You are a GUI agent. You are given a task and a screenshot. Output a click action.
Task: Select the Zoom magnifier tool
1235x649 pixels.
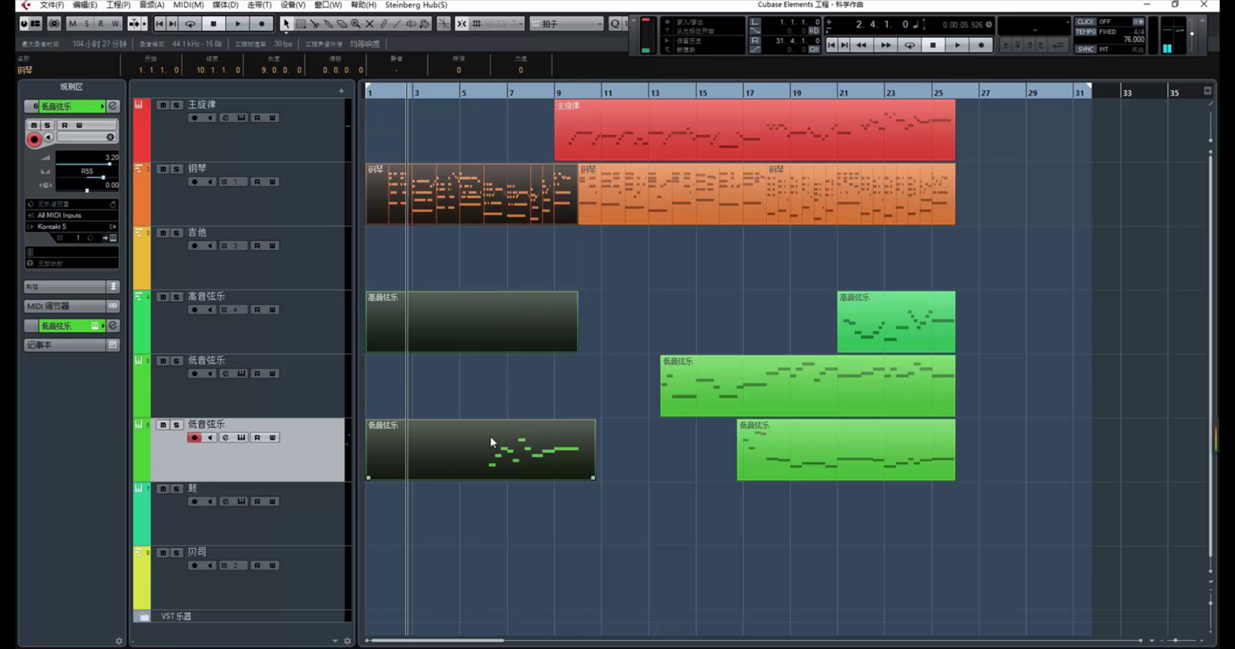[x=356, y=24]
